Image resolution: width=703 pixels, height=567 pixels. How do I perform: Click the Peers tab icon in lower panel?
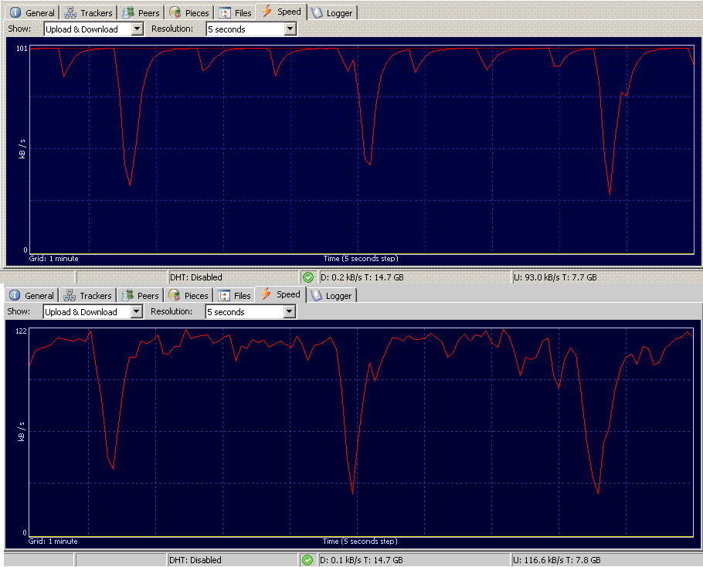tap(127, 296)
